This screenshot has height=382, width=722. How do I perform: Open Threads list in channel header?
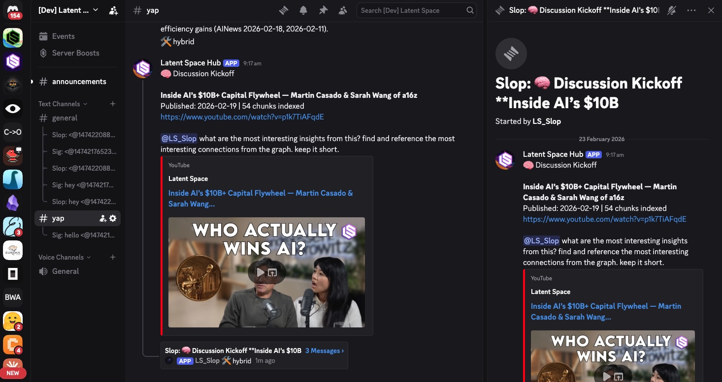click(283, 10)
